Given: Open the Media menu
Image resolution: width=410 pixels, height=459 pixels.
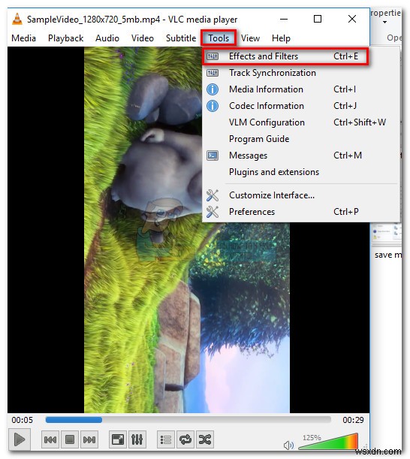Looking at the screenshot, I should click(x=24, y=38).
